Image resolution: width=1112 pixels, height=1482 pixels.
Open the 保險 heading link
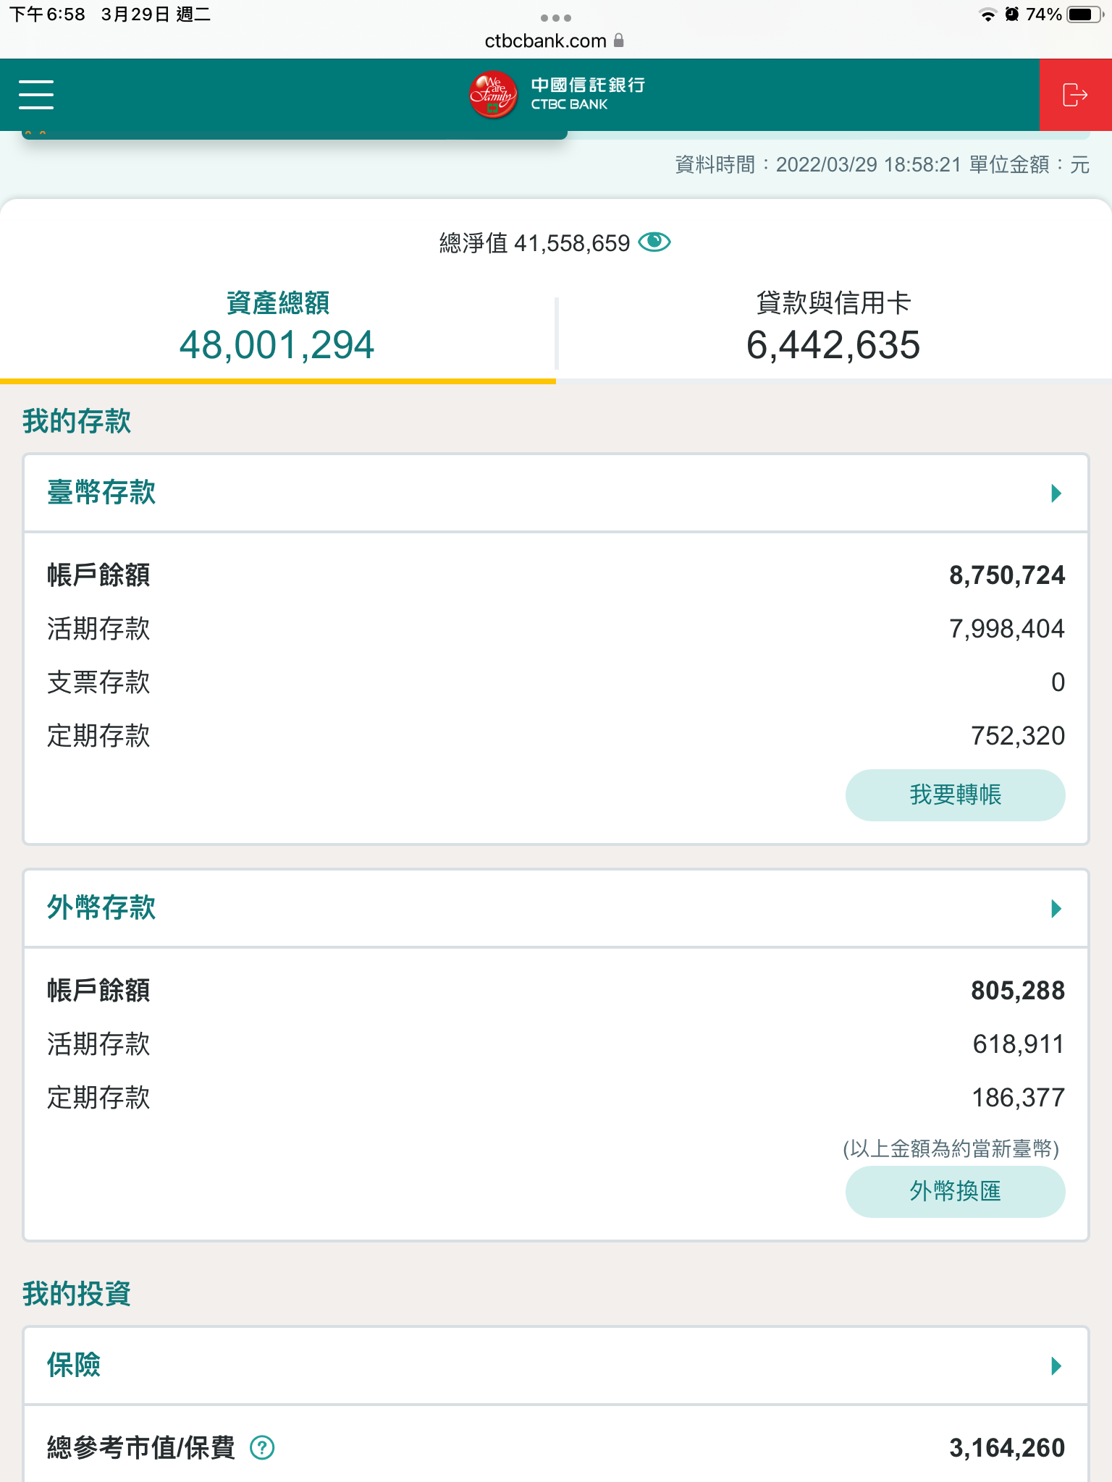click(x=74, y=1365)
